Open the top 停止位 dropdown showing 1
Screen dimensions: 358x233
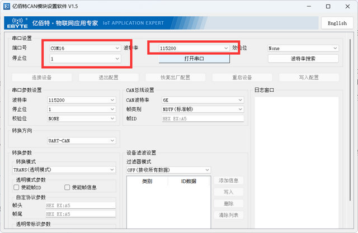(85, 59)
